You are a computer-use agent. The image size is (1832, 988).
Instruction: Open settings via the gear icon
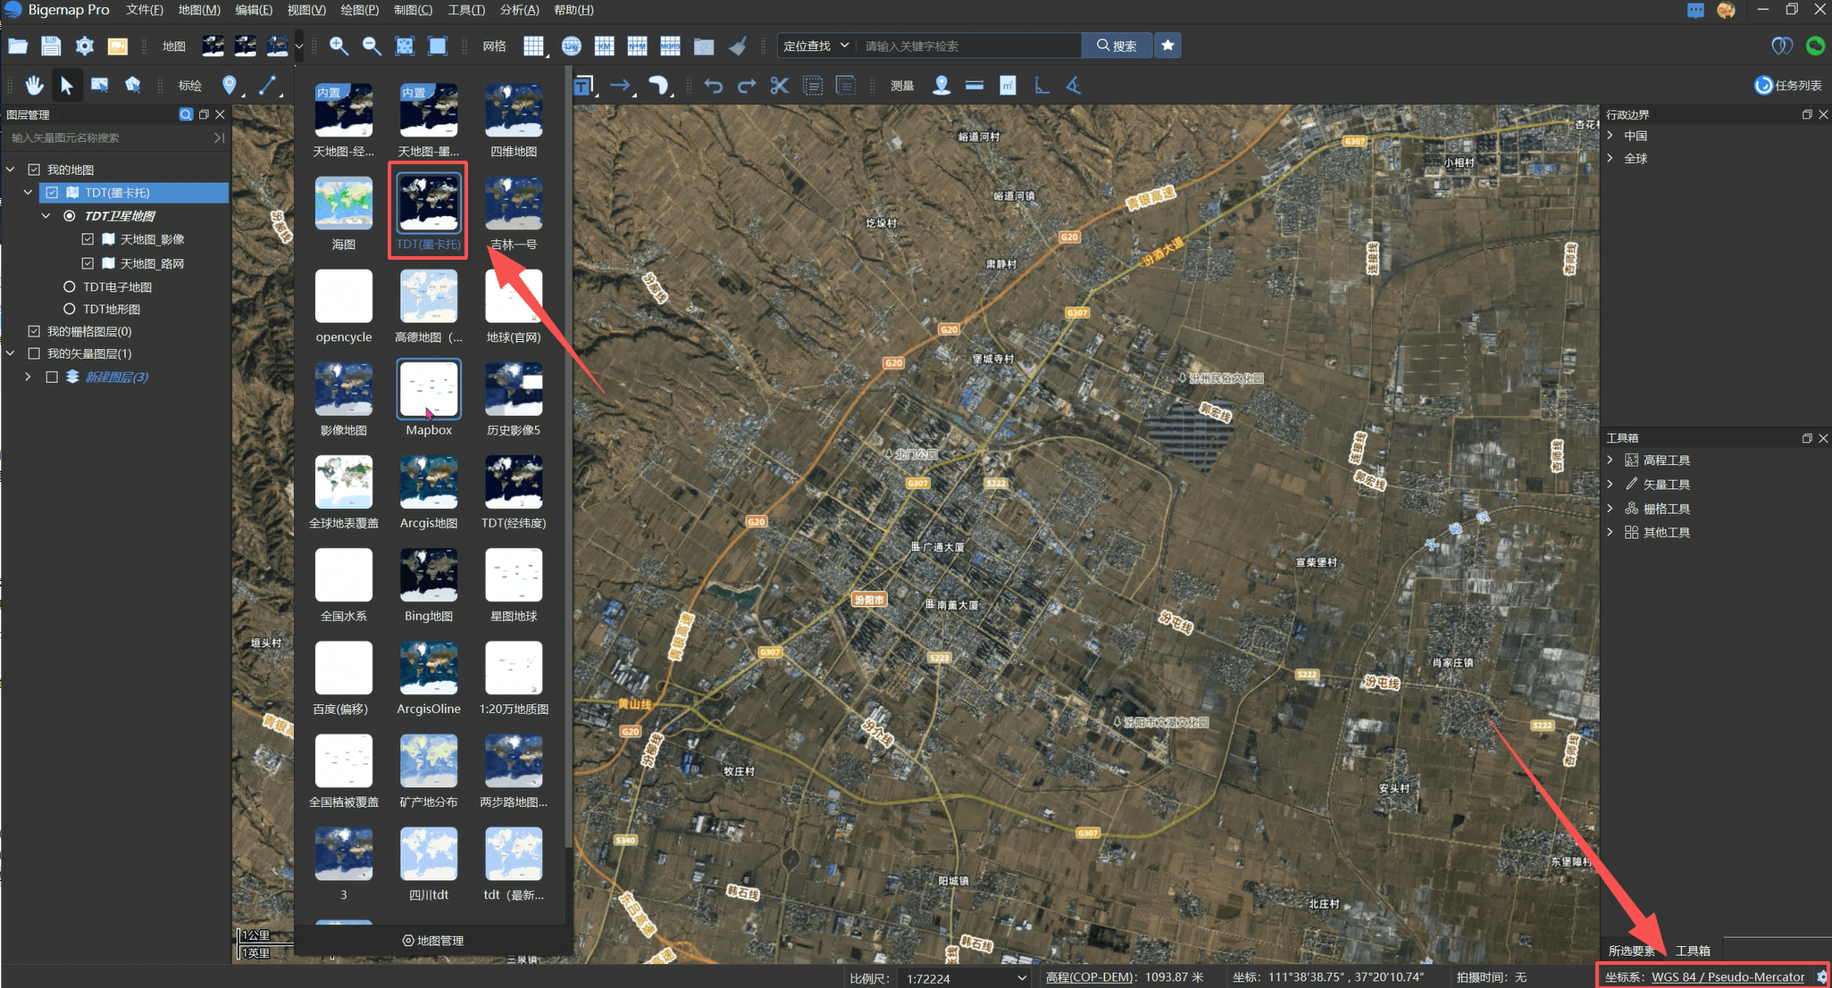84,46
